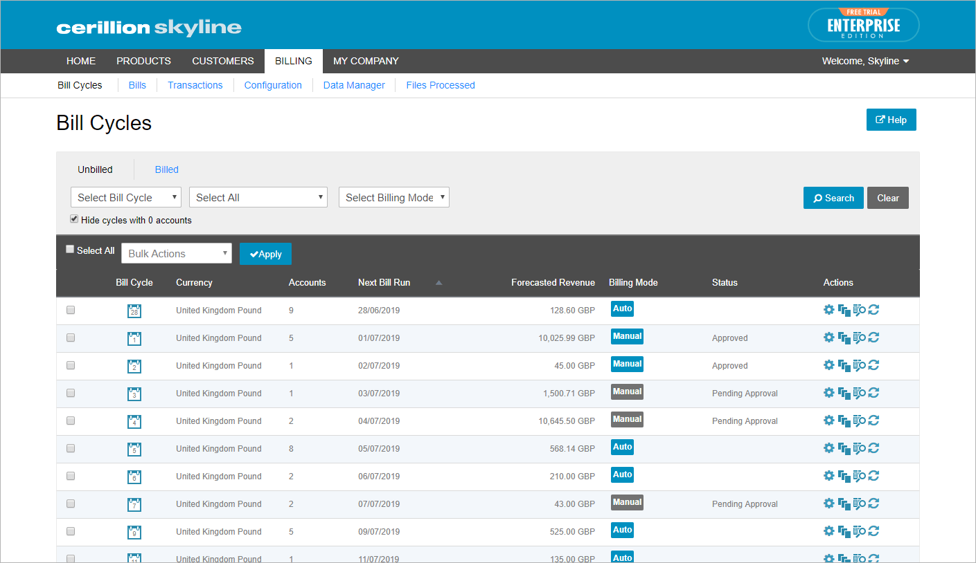Click the gear icon for the 28/06/2019 cycle
The height and width of the screenshot is (563, 976).
pyautogui.click(x=828, y=309)
